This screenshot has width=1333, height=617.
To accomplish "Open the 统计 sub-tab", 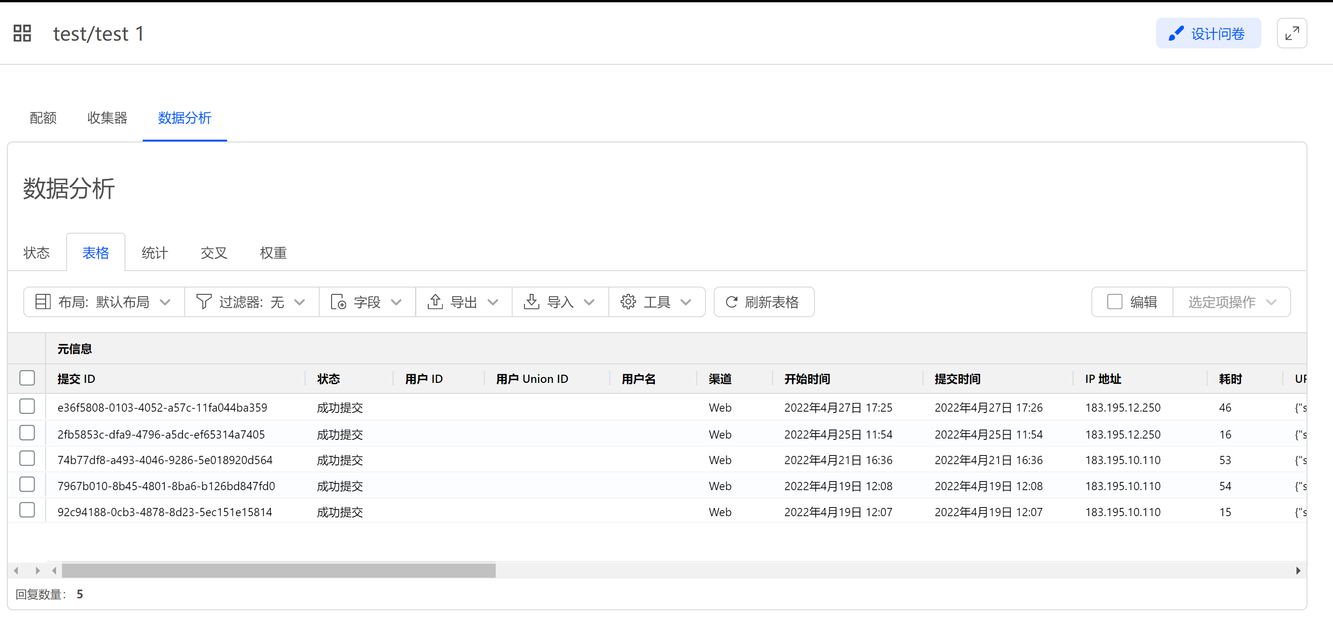I will pos(155,253).
